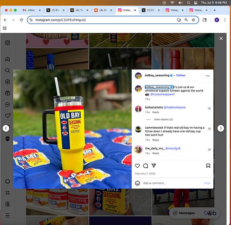
Task: Open the sound volume menu bar icon
Action: click(180, 2)
